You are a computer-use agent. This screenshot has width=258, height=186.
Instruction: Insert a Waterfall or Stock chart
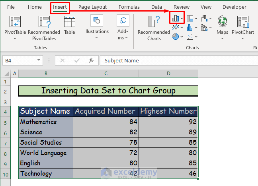204,18
